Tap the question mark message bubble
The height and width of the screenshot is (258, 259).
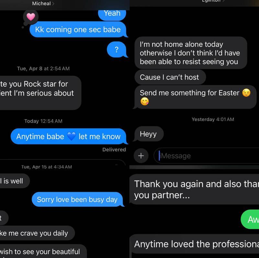point(117,49)
